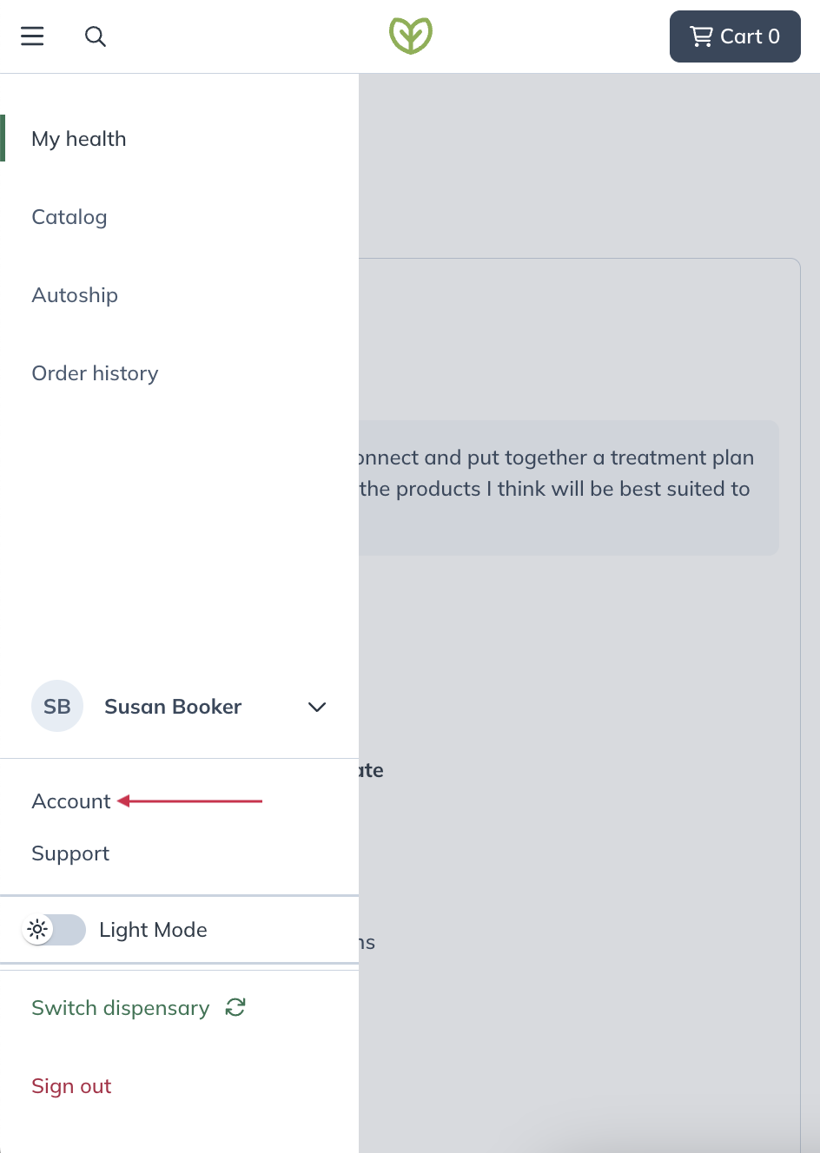Viewport: 820px width, 1153px height.
Task: Click the refresh icon next to Switch dispensary
Action: coord(235,1007)
